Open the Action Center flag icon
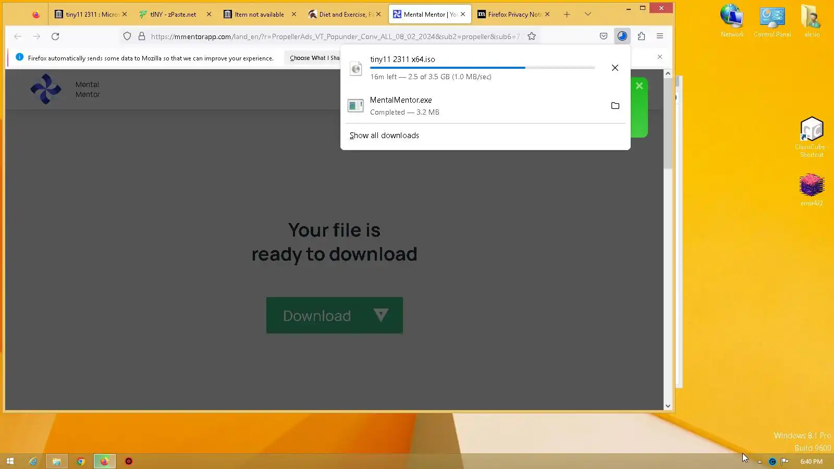Image resolution: width=834 pixels, height=469 pixels. pyautogui.click(x=785, y=462)
